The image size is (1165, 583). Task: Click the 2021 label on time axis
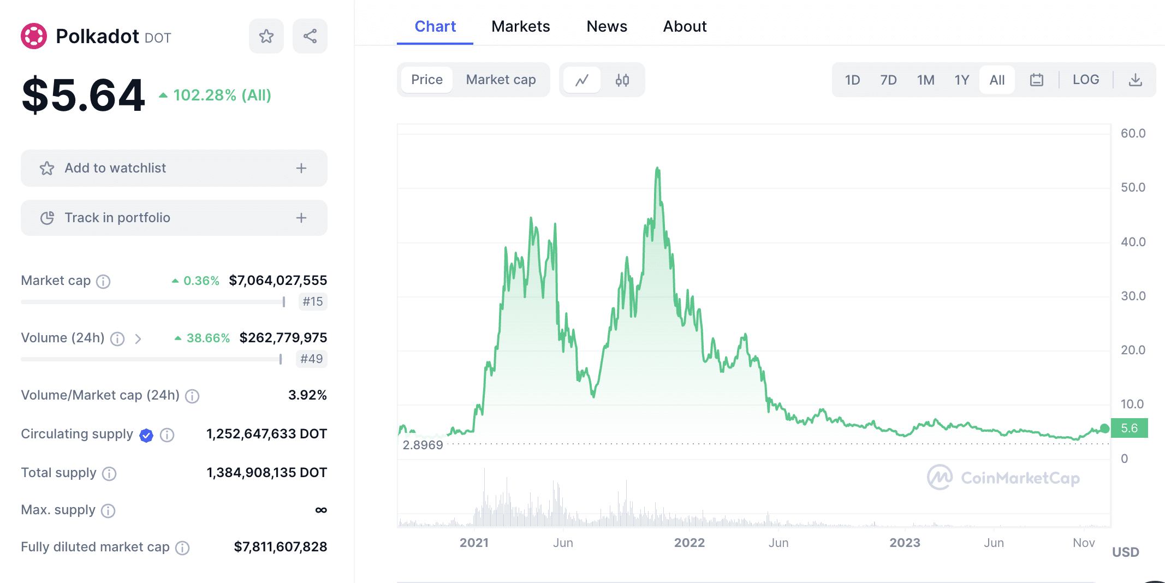click(x=474, y=543)
